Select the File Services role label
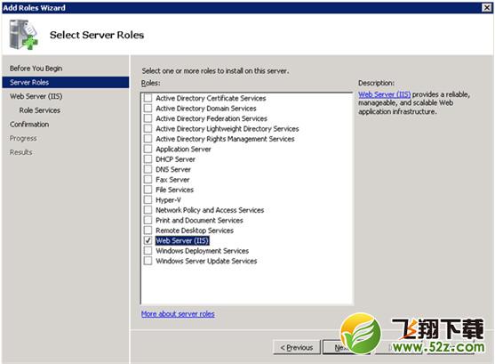The width and height of the screenshot is (495, 364). click(174, 190)
